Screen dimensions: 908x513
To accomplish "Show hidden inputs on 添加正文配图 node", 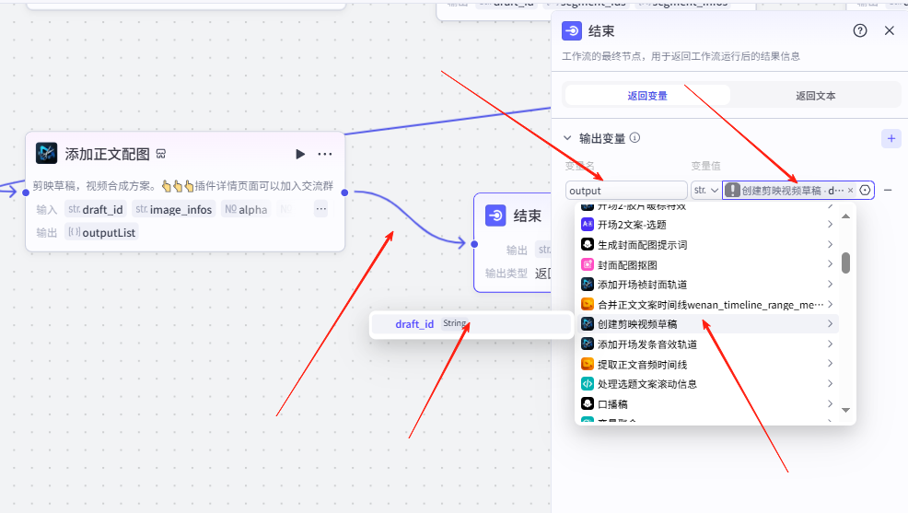I will point(320,209).
